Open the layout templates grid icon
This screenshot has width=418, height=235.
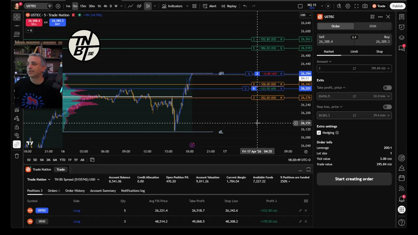(x=194, y=6)
